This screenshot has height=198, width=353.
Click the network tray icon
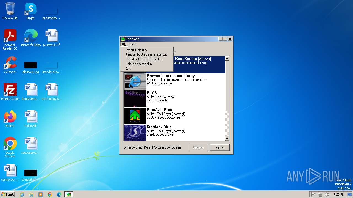tap(320, 194)
